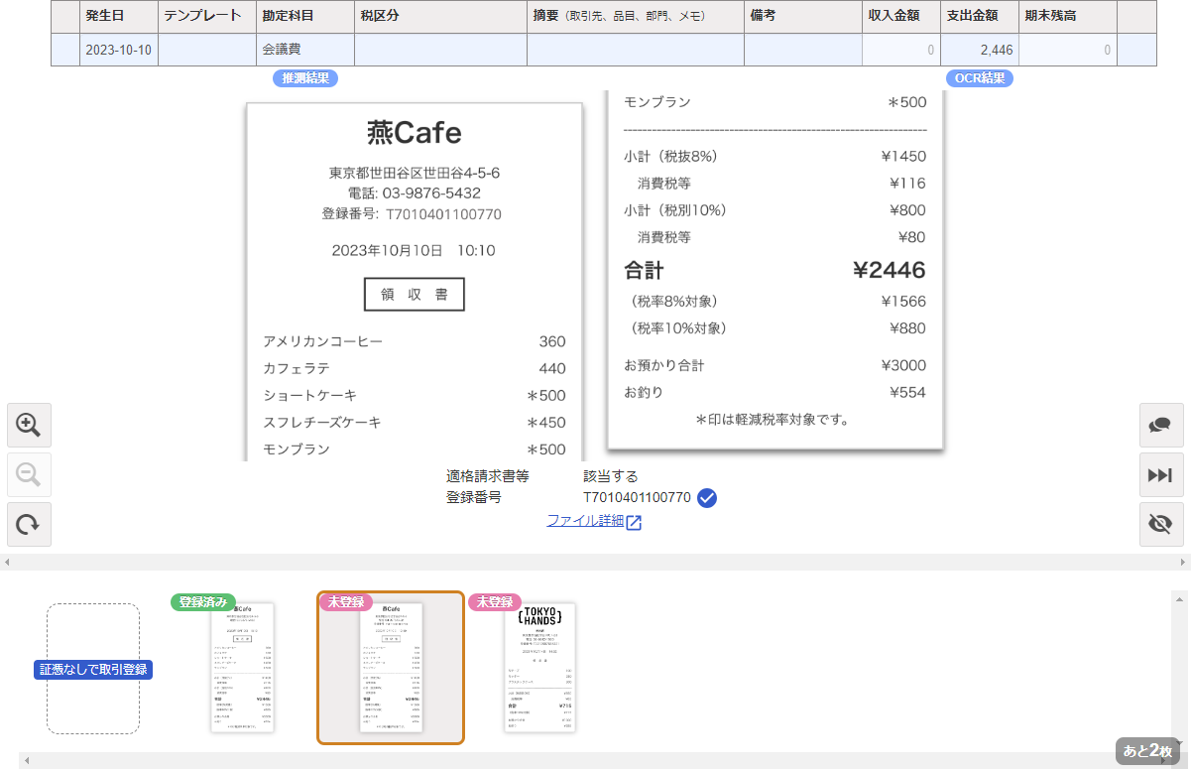This screenshot has height=771, width=1191.
Task: Rotate the receipt image
Action: [29, 524]
